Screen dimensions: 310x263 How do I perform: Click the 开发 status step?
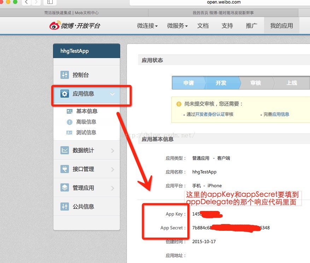click(221, 83)
